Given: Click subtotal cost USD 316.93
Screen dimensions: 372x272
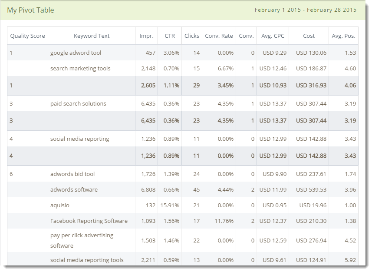Looking at the screenshot, I should tap(311, 85).
